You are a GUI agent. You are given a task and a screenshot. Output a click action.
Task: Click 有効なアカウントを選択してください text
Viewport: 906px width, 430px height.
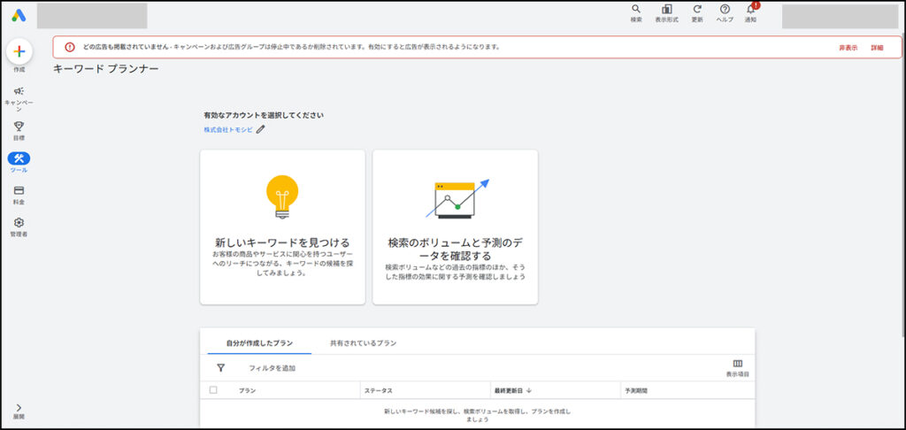(264, 115)
